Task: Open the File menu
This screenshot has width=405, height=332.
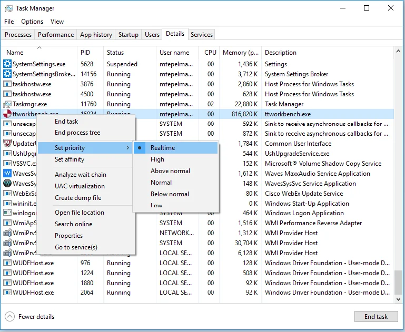Action: pyautogui.click(x=9, y=22)
